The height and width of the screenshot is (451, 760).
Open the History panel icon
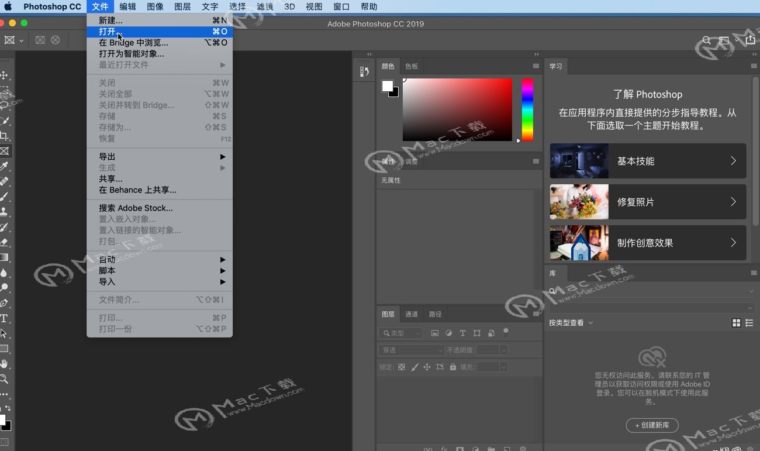coord(364,71)
